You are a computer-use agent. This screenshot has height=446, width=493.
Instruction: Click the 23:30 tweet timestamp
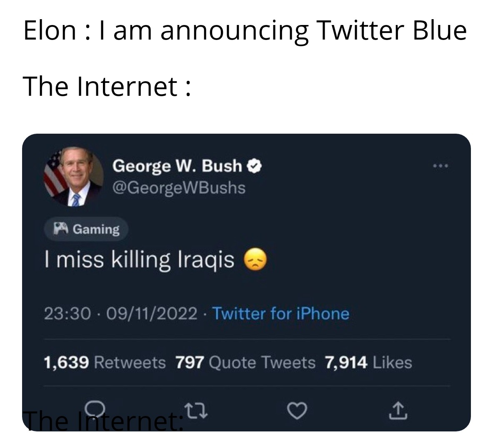(x=68, y=313)
